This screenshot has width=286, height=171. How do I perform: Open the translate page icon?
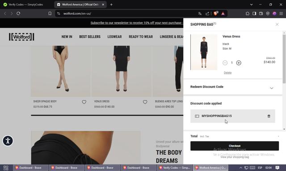200,13
